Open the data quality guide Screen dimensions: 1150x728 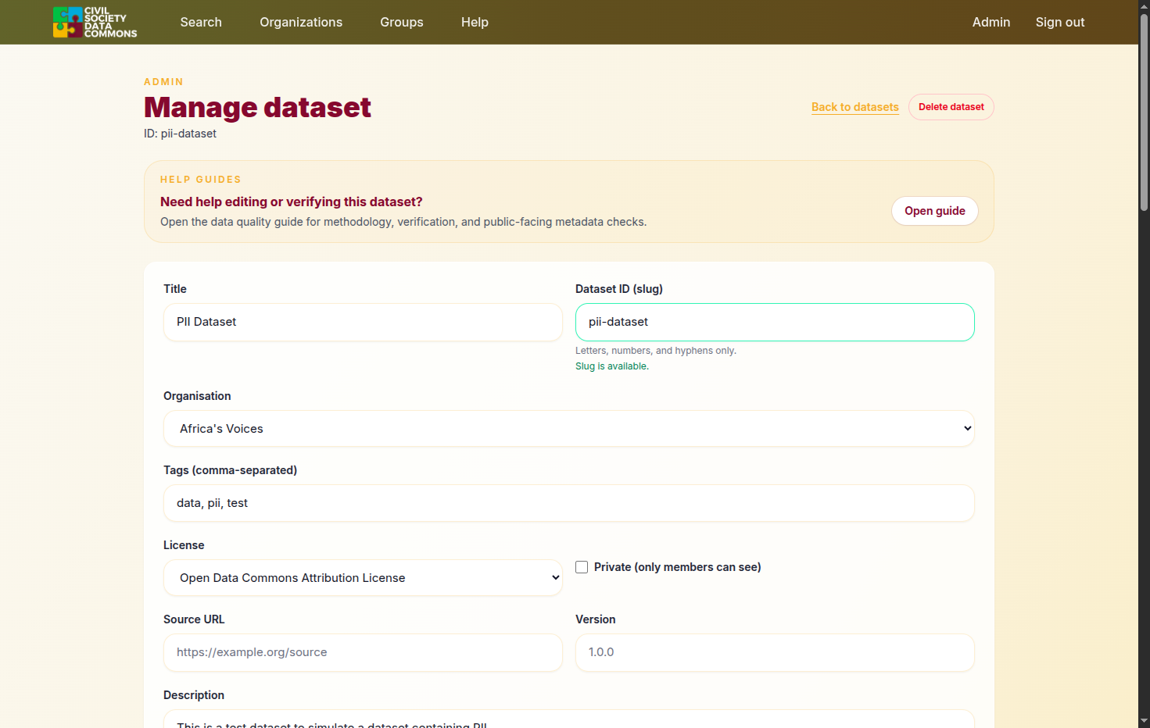pos(935,211)
